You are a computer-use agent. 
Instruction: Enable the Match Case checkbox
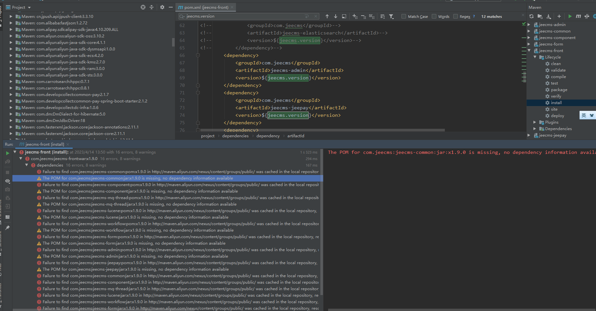404,16
